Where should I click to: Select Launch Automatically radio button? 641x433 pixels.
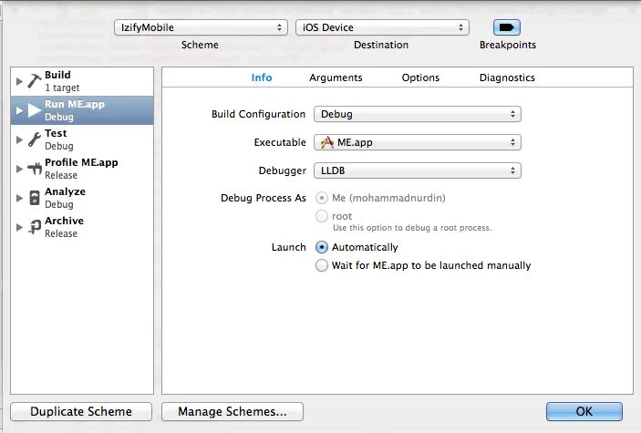[x=322, y=247]
